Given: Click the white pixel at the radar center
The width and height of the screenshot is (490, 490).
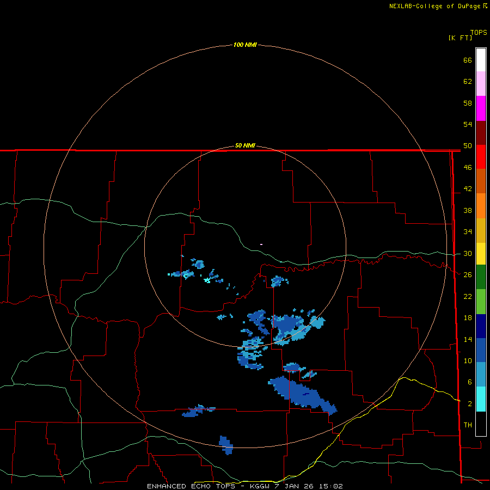Looking at the screenshot, I should coord(261,244).
